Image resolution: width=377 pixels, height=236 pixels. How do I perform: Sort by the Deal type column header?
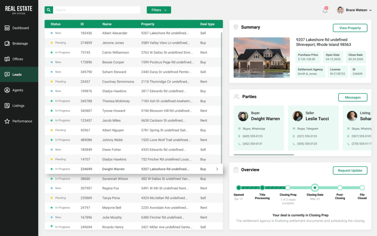coord(207,24)
